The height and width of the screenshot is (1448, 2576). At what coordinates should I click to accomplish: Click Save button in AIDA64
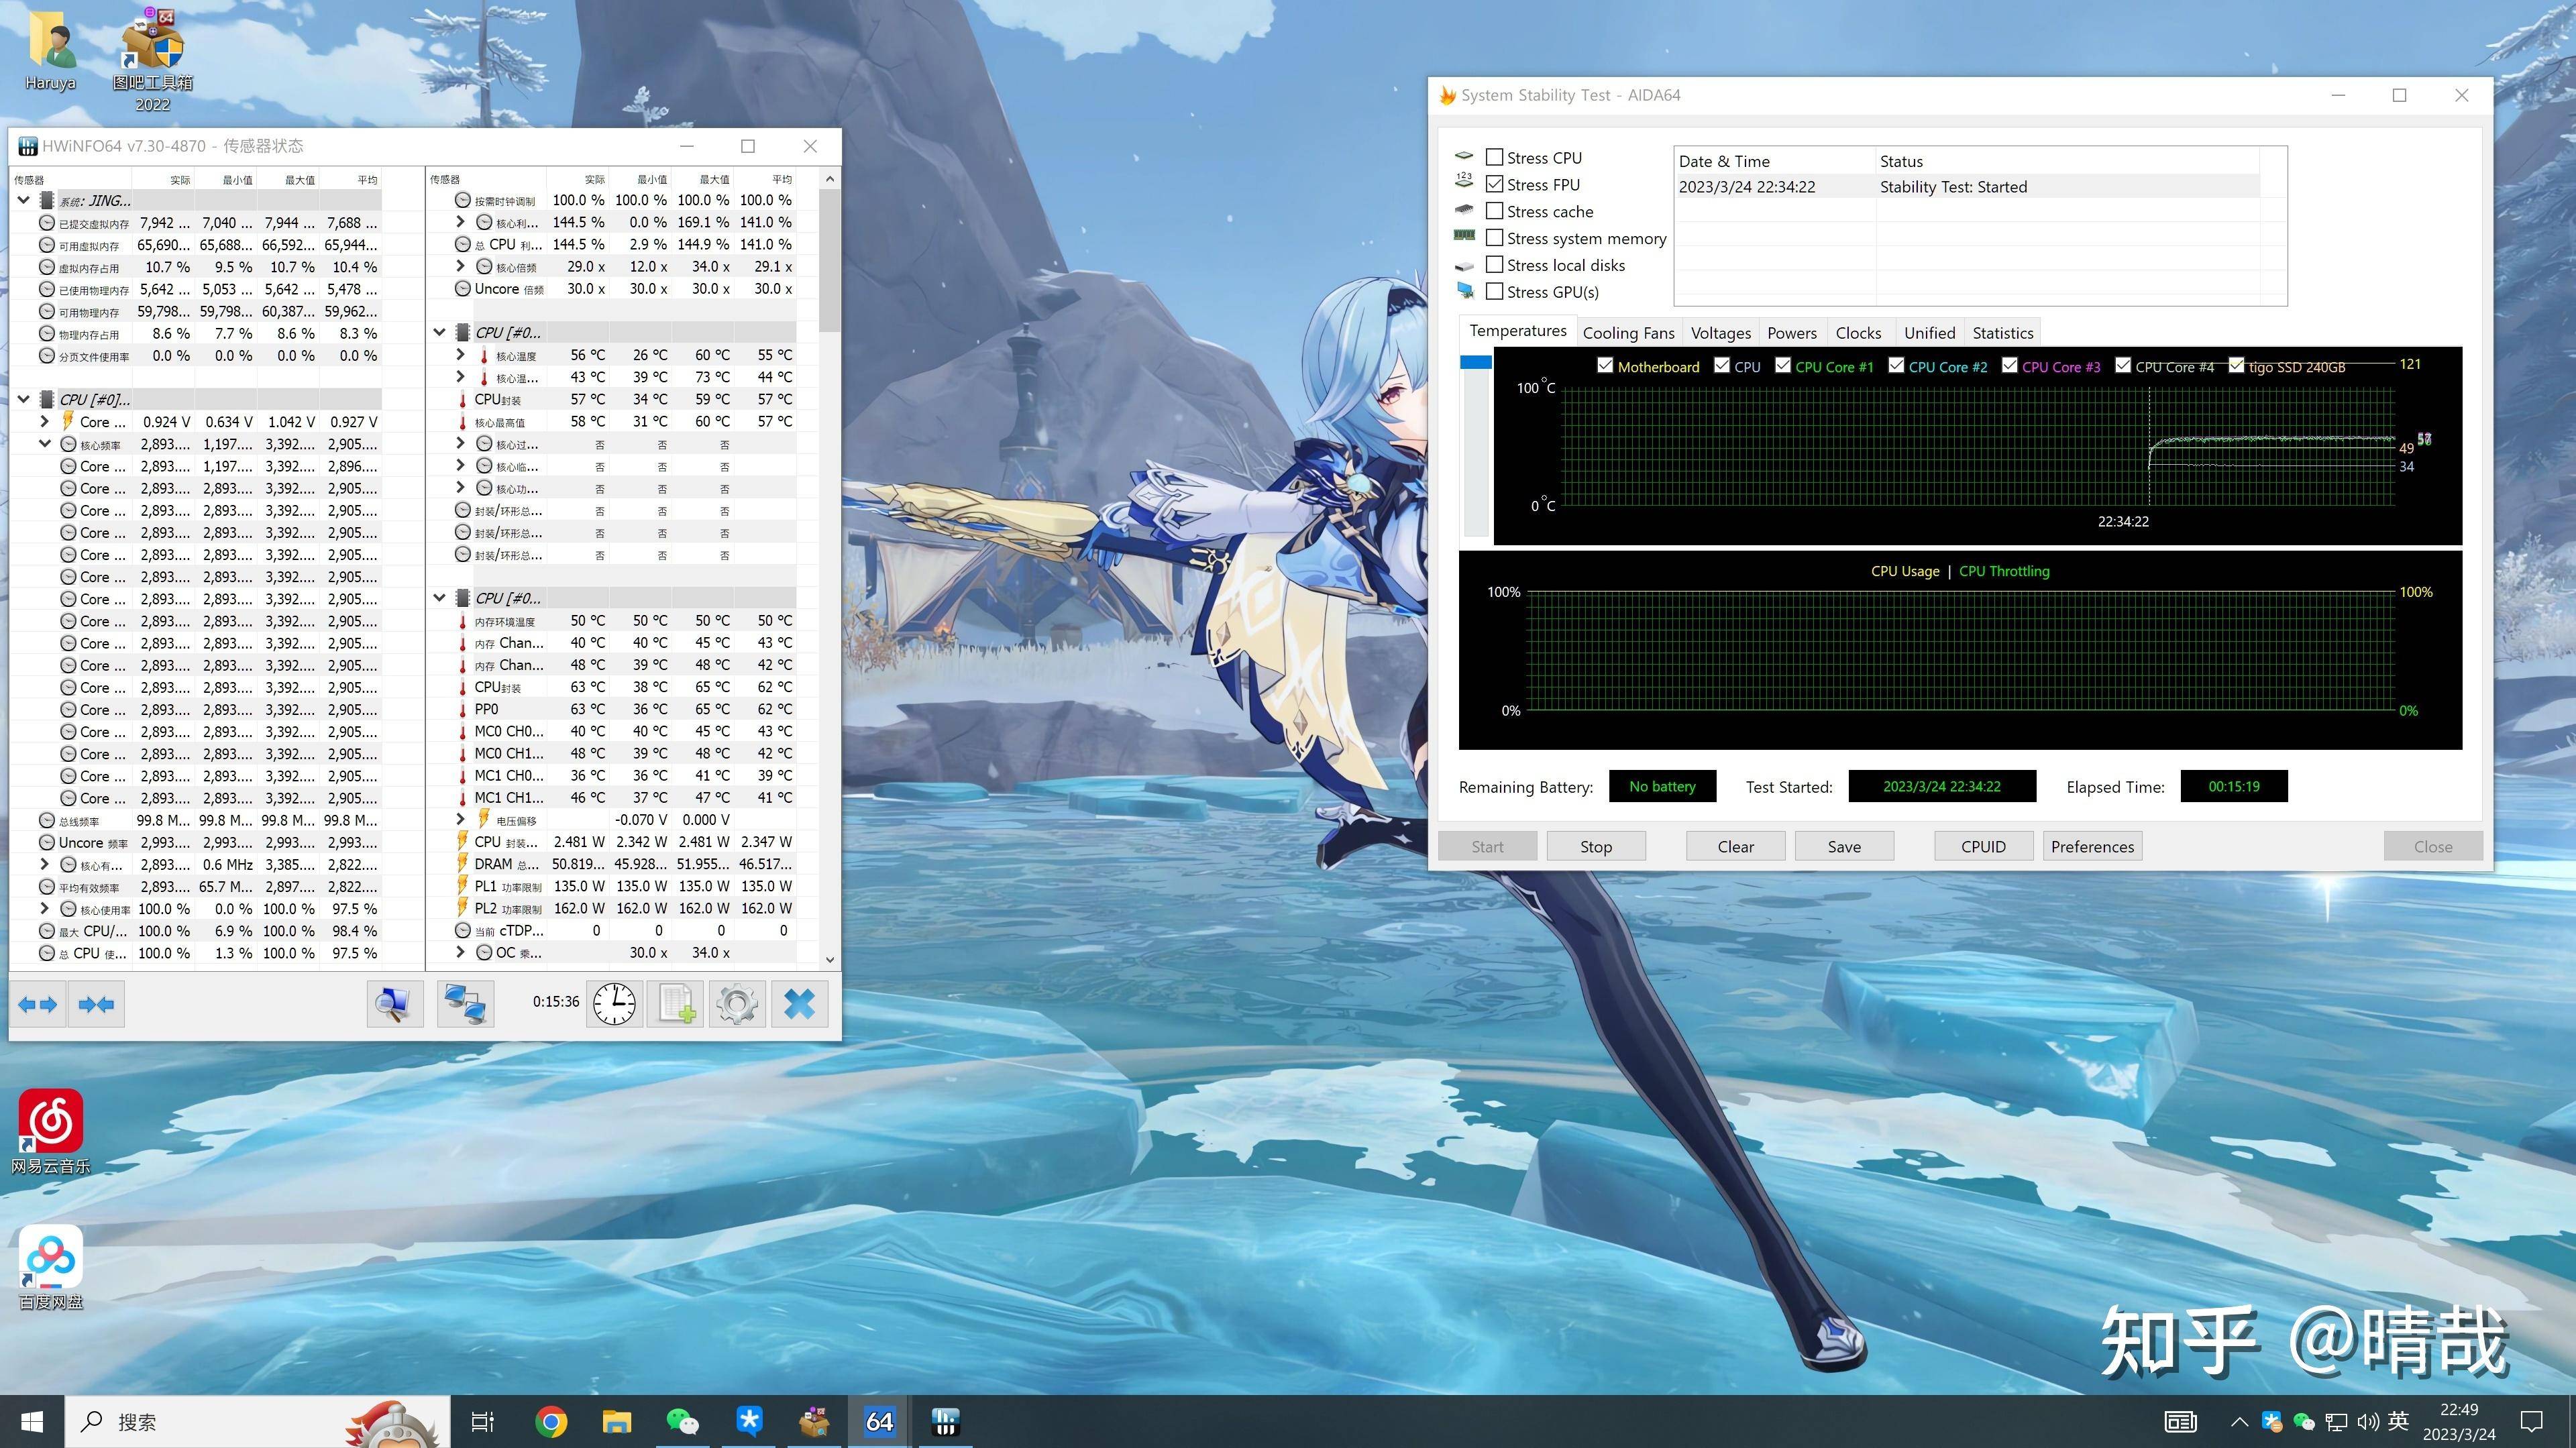pyautogui.click(x=1844, y=846)
